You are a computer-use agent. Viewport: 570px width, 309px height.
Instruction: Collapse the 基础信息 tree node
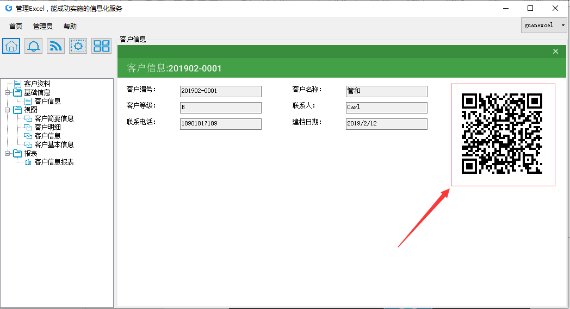7,92
